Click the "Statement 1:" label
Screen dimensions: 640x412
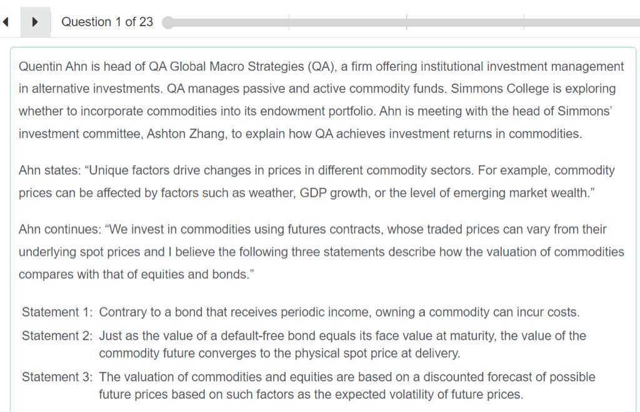57,312
